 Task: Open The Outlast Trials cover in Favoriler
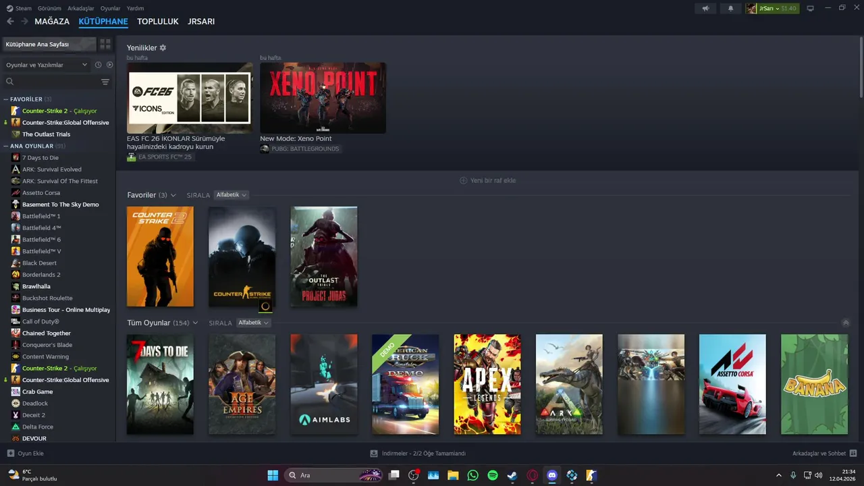pyautogui.click(x=324, y=256)
